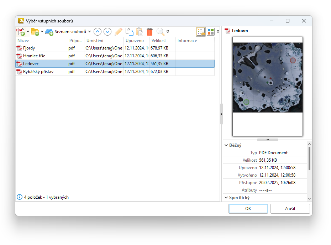Select the Ledovec file row

point(115,64)
